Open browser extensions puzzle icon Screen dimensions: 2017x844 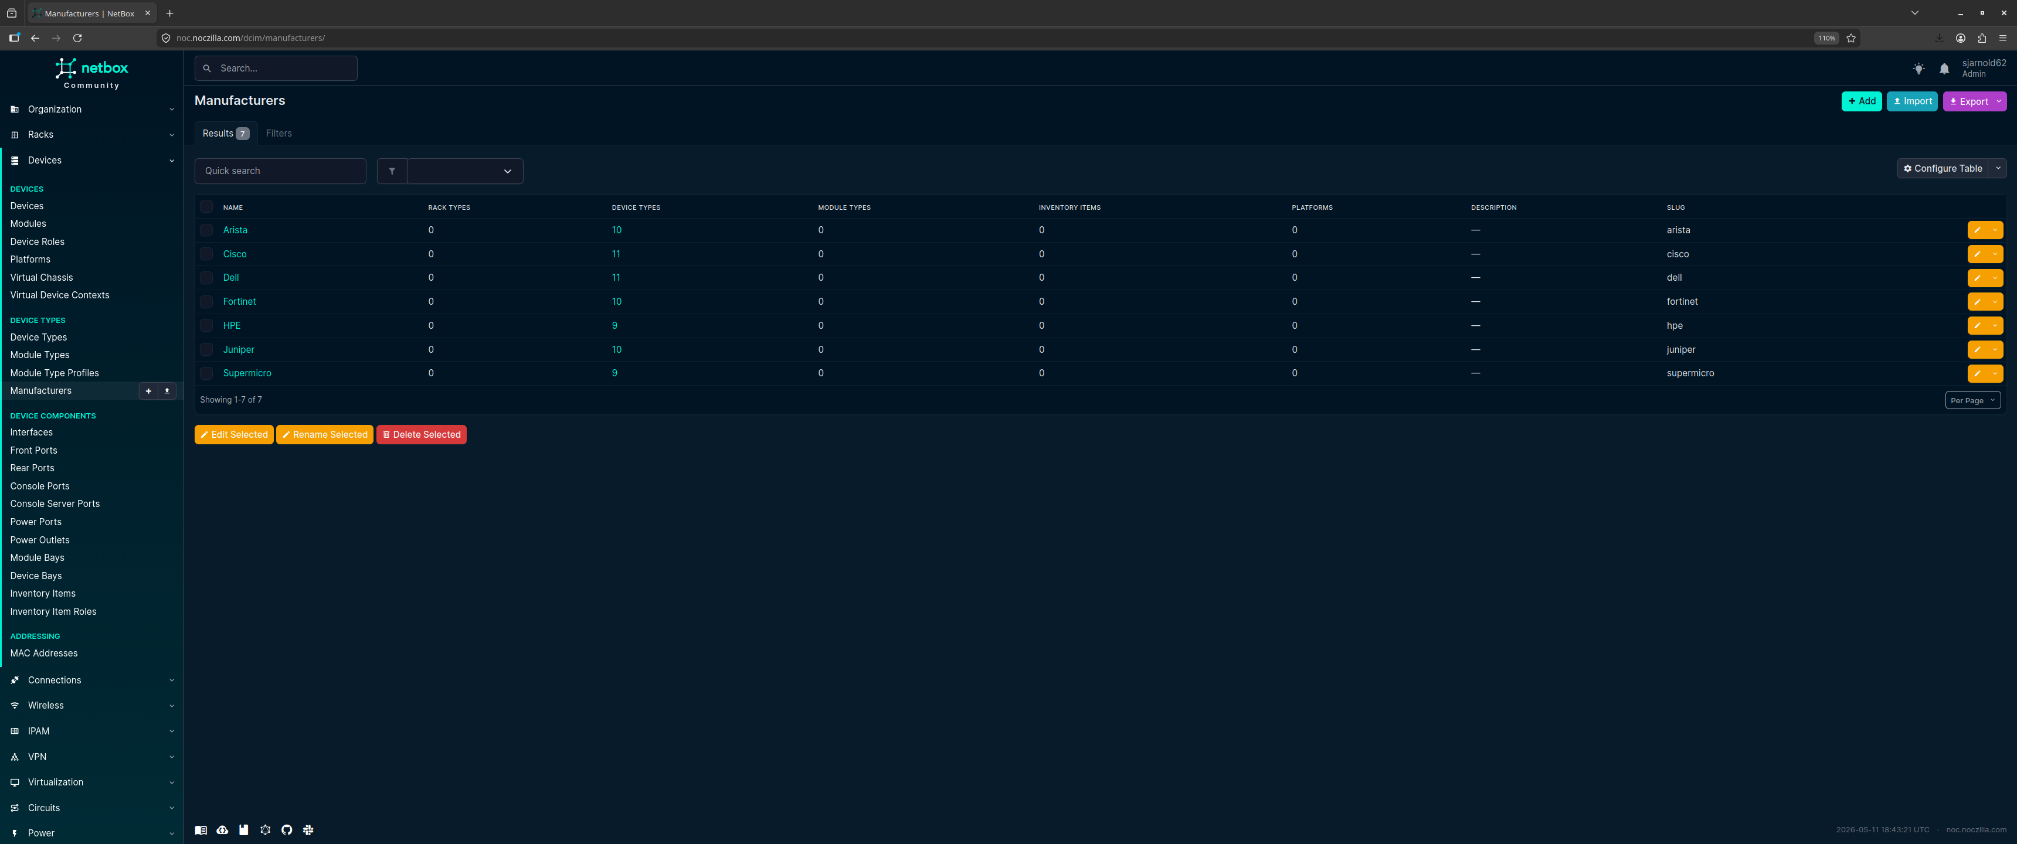point(1982,38)
